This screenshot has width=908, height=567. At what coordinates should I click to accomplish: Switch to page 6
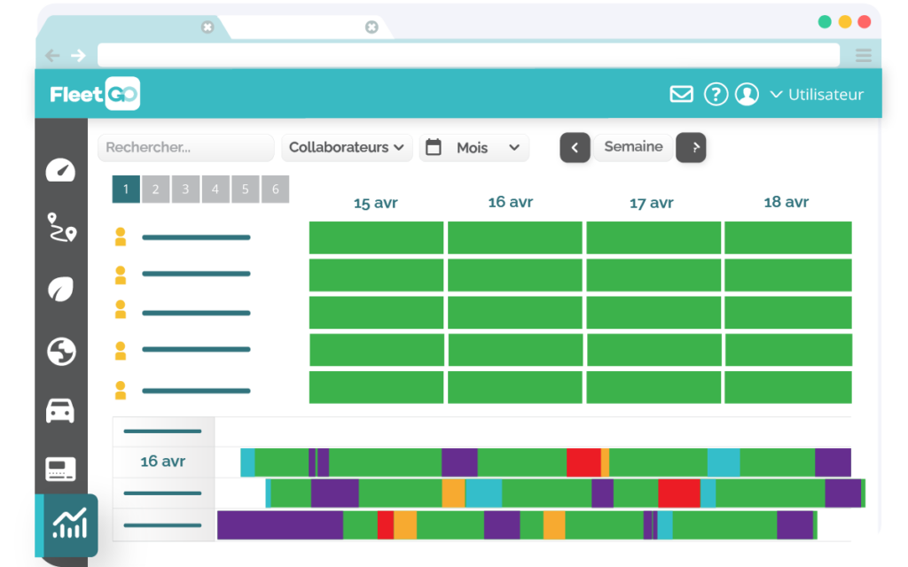(276, 190)
